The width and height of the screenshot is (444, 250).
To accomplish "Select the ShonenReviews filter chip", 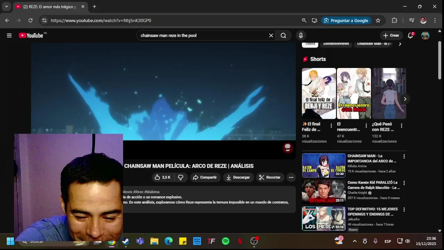I will click(336, 44).
